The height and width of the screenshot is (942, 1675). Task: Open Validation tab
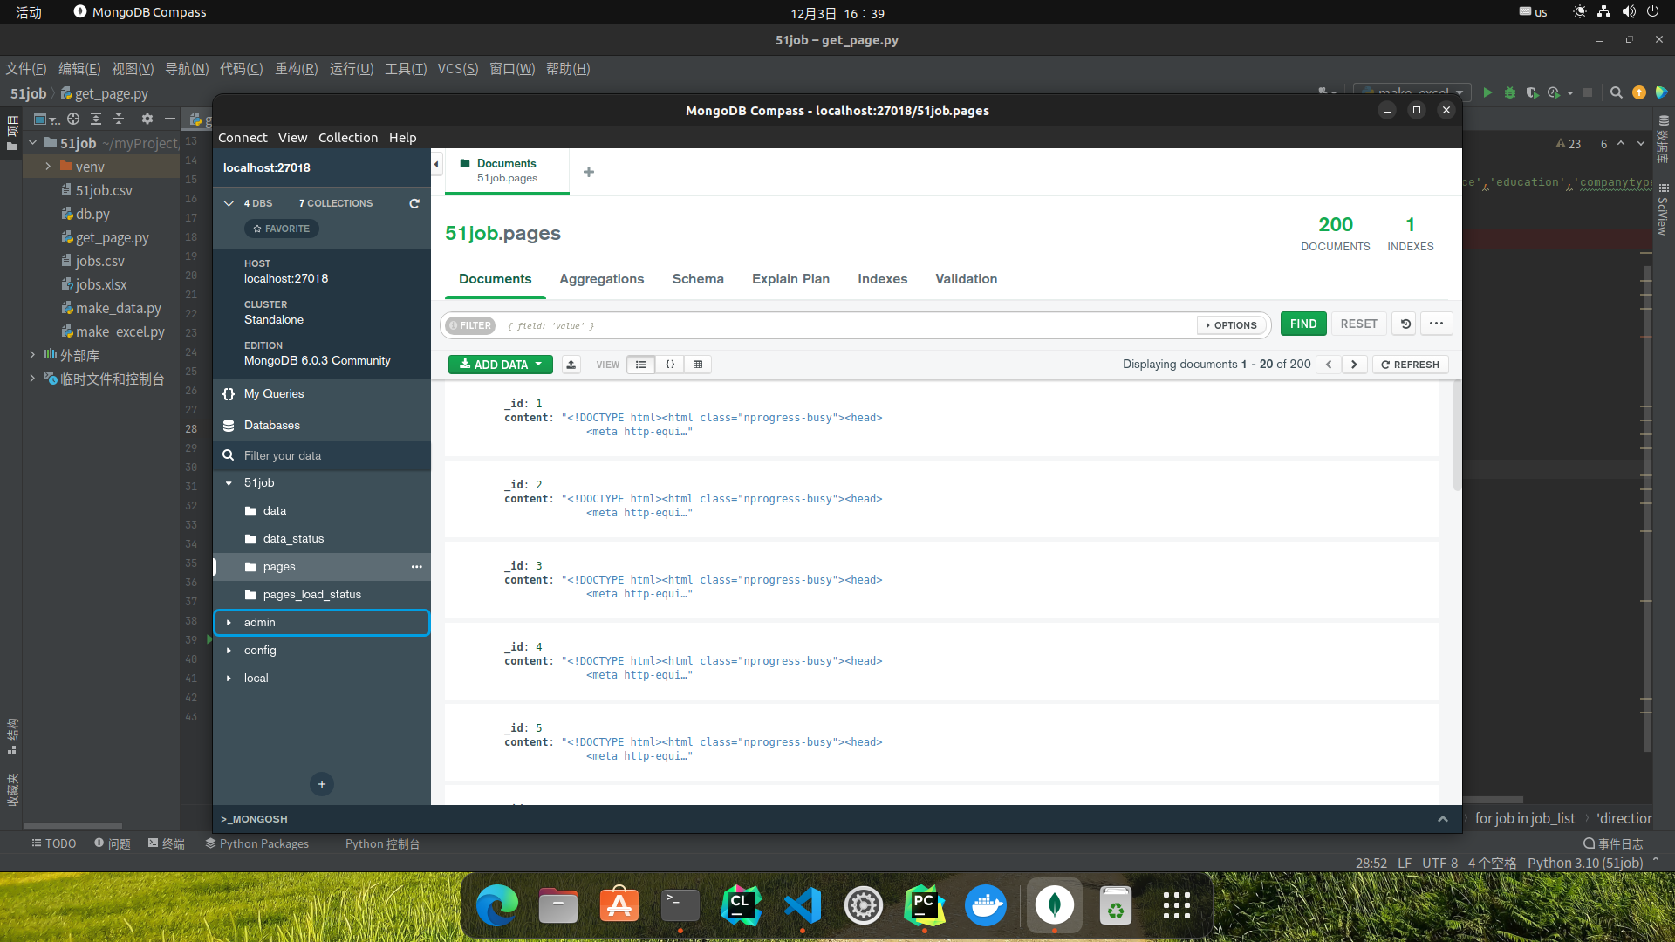point(967,279)
